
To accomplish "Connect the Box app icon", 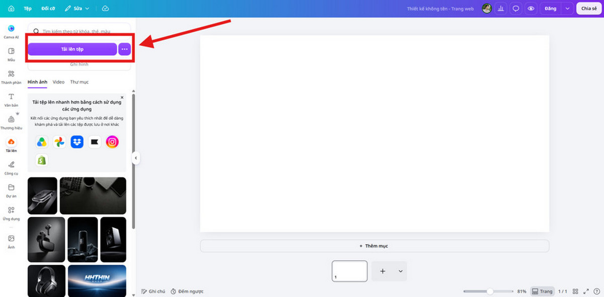I will [95, 142].
